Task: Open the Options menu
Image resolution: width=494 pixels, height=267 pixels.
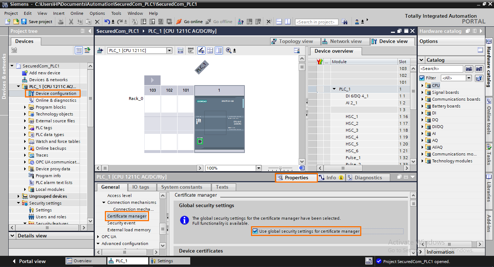Action: [97, 13]
